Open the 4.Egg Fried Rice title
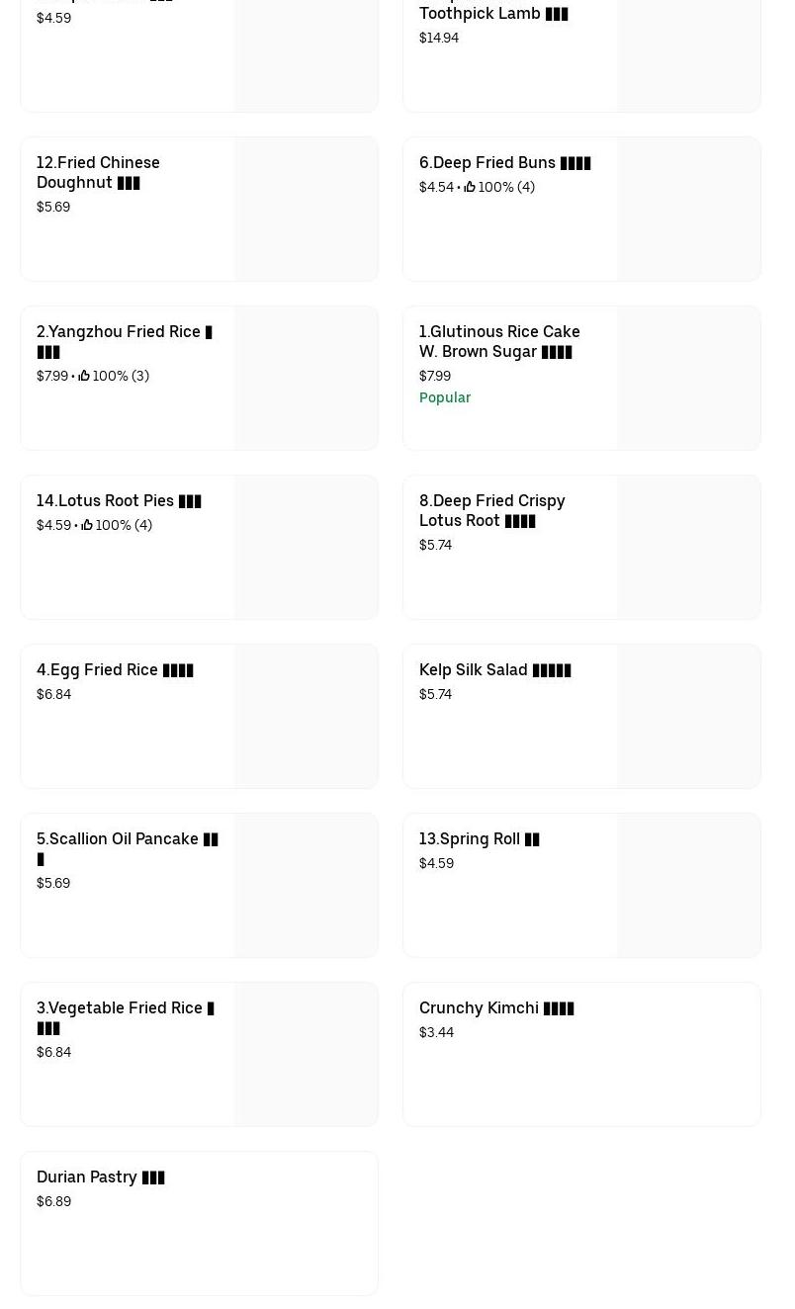Viewport: 795px width, 1309px height. 115,670
